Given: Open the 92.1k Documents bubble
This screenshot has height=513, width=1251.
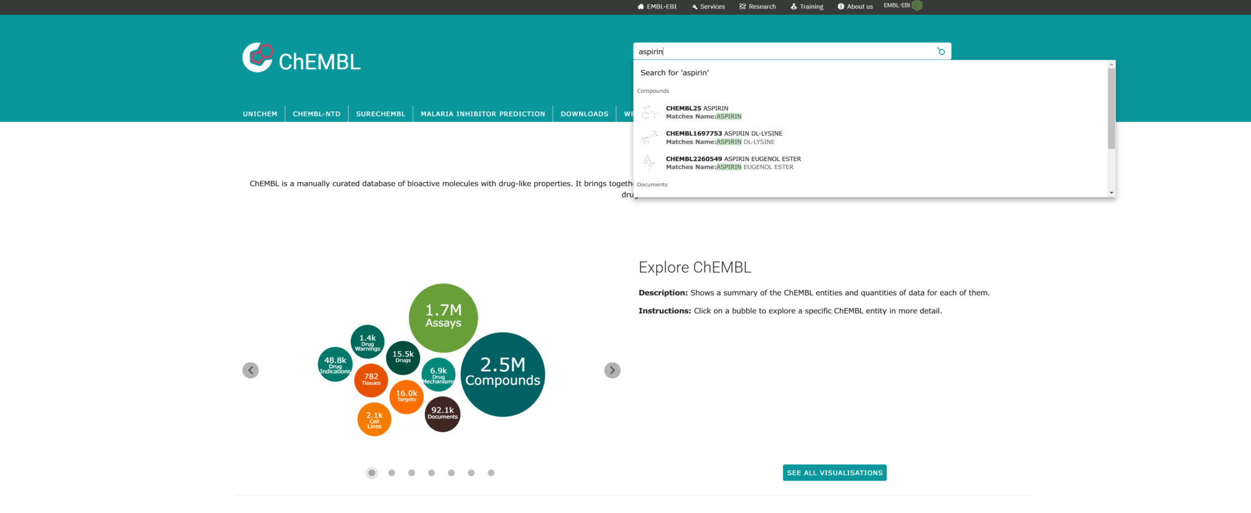Looking at the screenshot, I should (x=442, y=413).
